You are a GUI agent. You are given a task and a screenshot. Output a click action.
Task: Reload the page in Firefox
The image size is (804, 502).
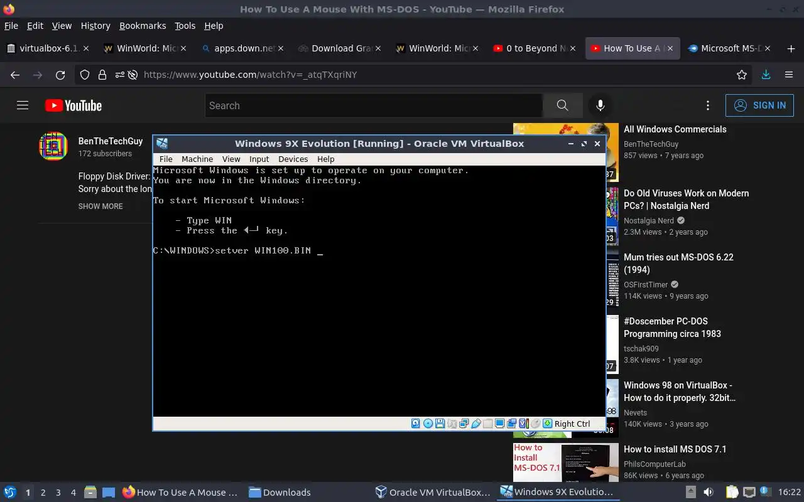tap(60, 75)
